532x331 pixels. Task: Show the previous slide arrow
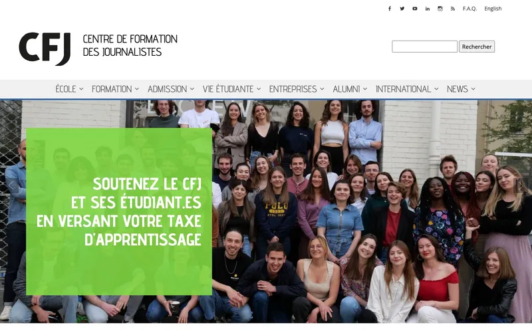point(11,185)
